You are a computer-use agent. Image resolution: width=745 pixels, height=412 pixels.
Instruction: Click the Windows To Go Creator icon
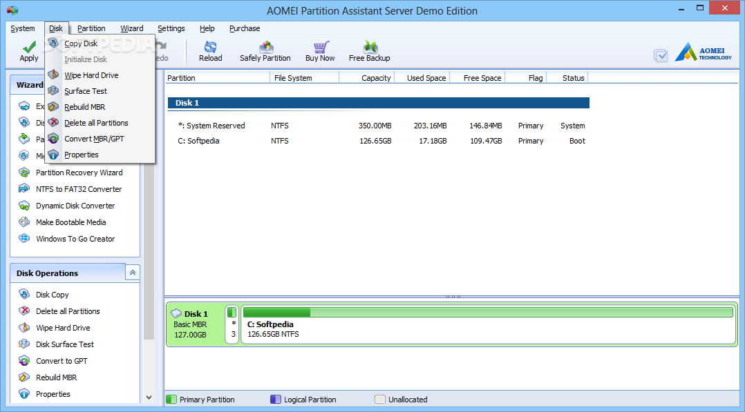click(24, 239)
